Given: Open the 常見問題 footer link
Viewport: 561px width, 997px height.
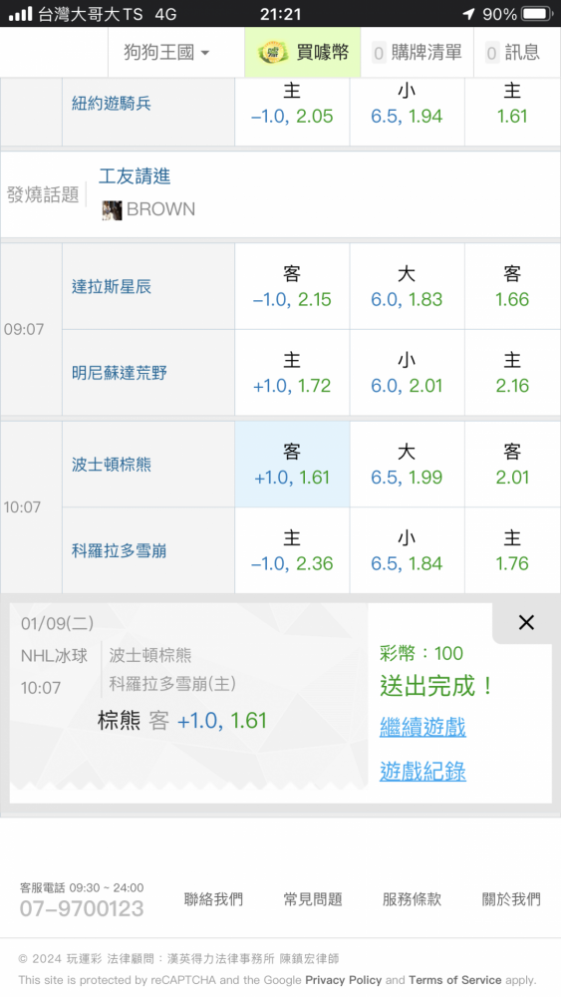Looking at the screenshot, I should [313, 899].
